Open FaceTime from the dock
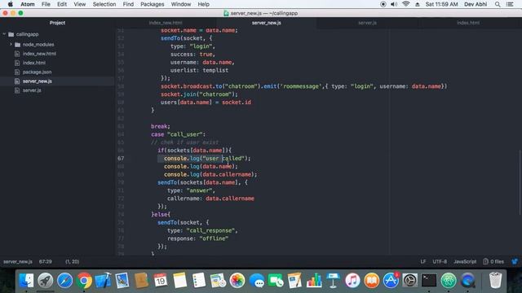This screenshot has width=522, height=293. coord(276,281)
